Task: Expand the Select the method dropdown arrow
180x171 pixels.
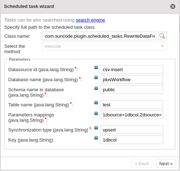Action: point(162,46)
